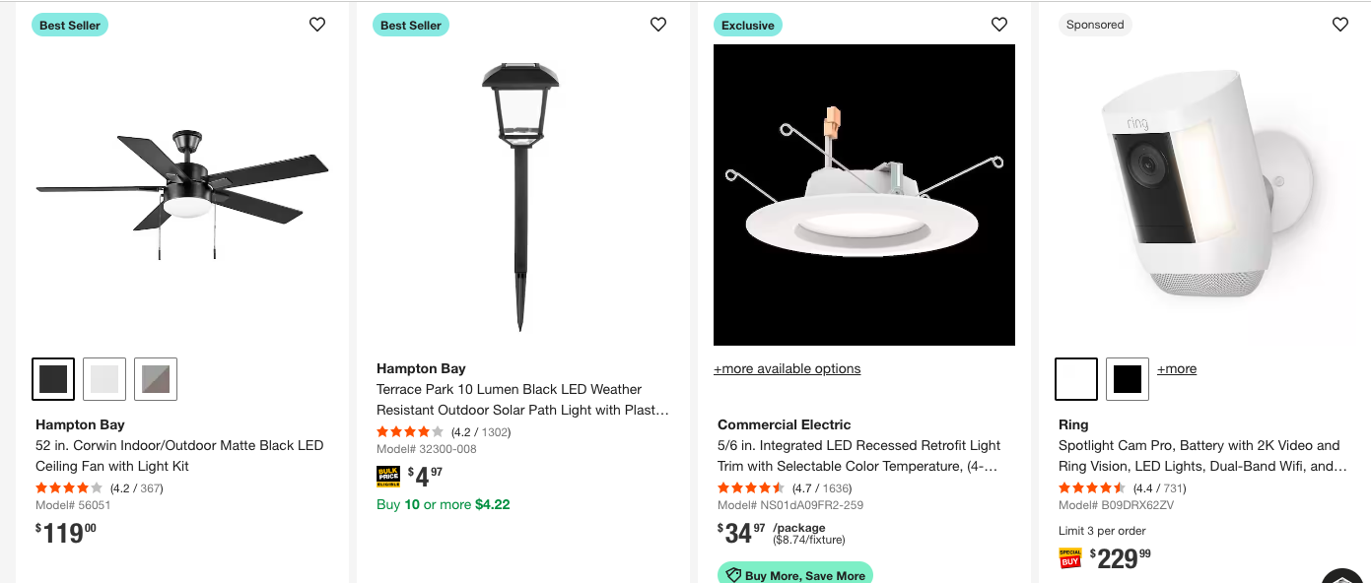Save the recessed retrofit light to favorites
The image size is (1371, 583).
(x=999, y=25)
